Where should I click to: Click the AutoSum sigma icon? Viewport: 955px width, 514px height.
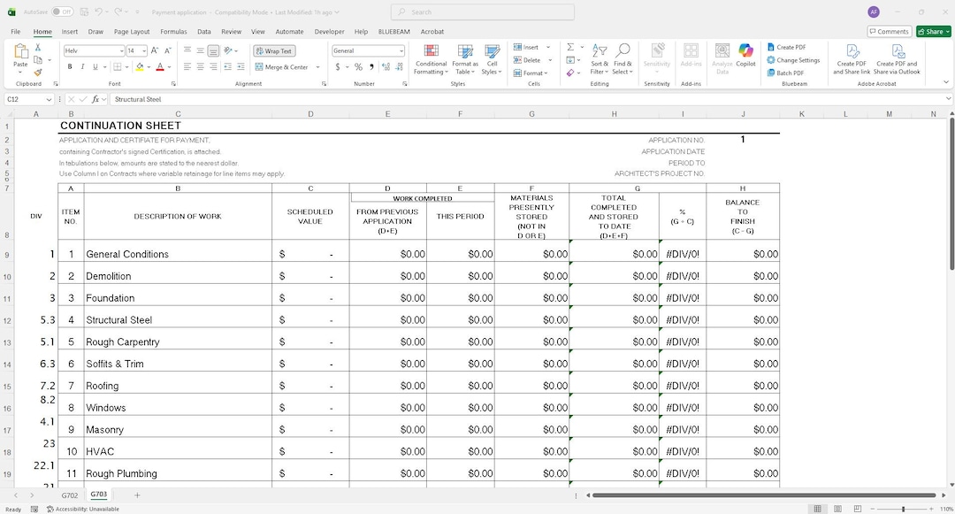pyautogui.click(x=570, y=47)
